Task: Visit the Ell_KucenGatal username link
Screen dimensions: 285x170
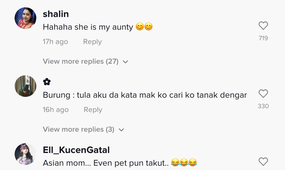Action: tap(76, 150)
